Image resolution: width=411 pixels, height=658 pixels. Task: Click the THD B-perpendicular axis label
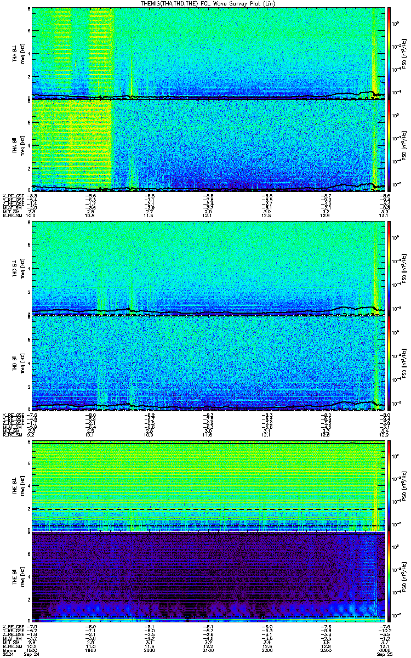click(x=16, y=270)
